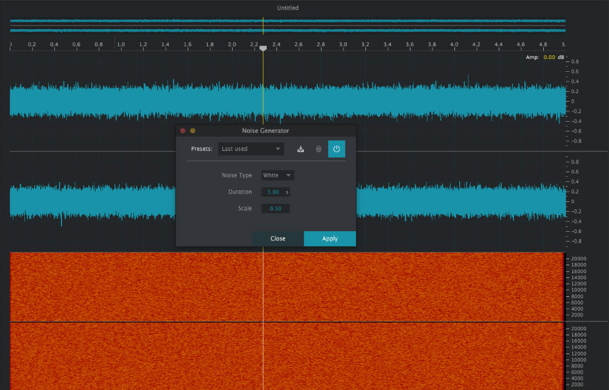Expand the Noise Type White dropdown

(278, 175)
